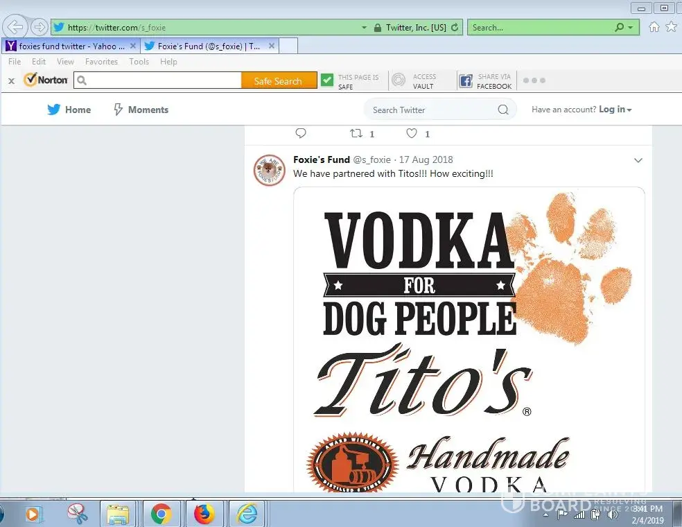Click the browser Back arrow button
The image size is (682, 527).
[x=15, y=27]
